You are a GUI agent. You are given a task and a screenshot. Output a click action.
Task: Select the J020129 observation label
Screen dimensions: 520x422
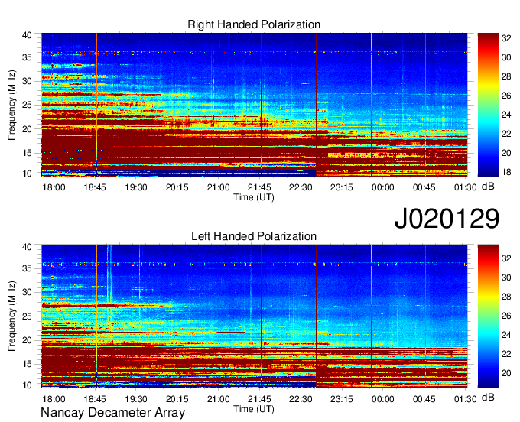tap(447, 218)
